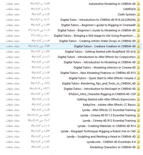Image resolution: width=143 pixels, height=155 pixels.
Task: Click the C4DRSkSt folder icon
Action: tap(138, 9)
